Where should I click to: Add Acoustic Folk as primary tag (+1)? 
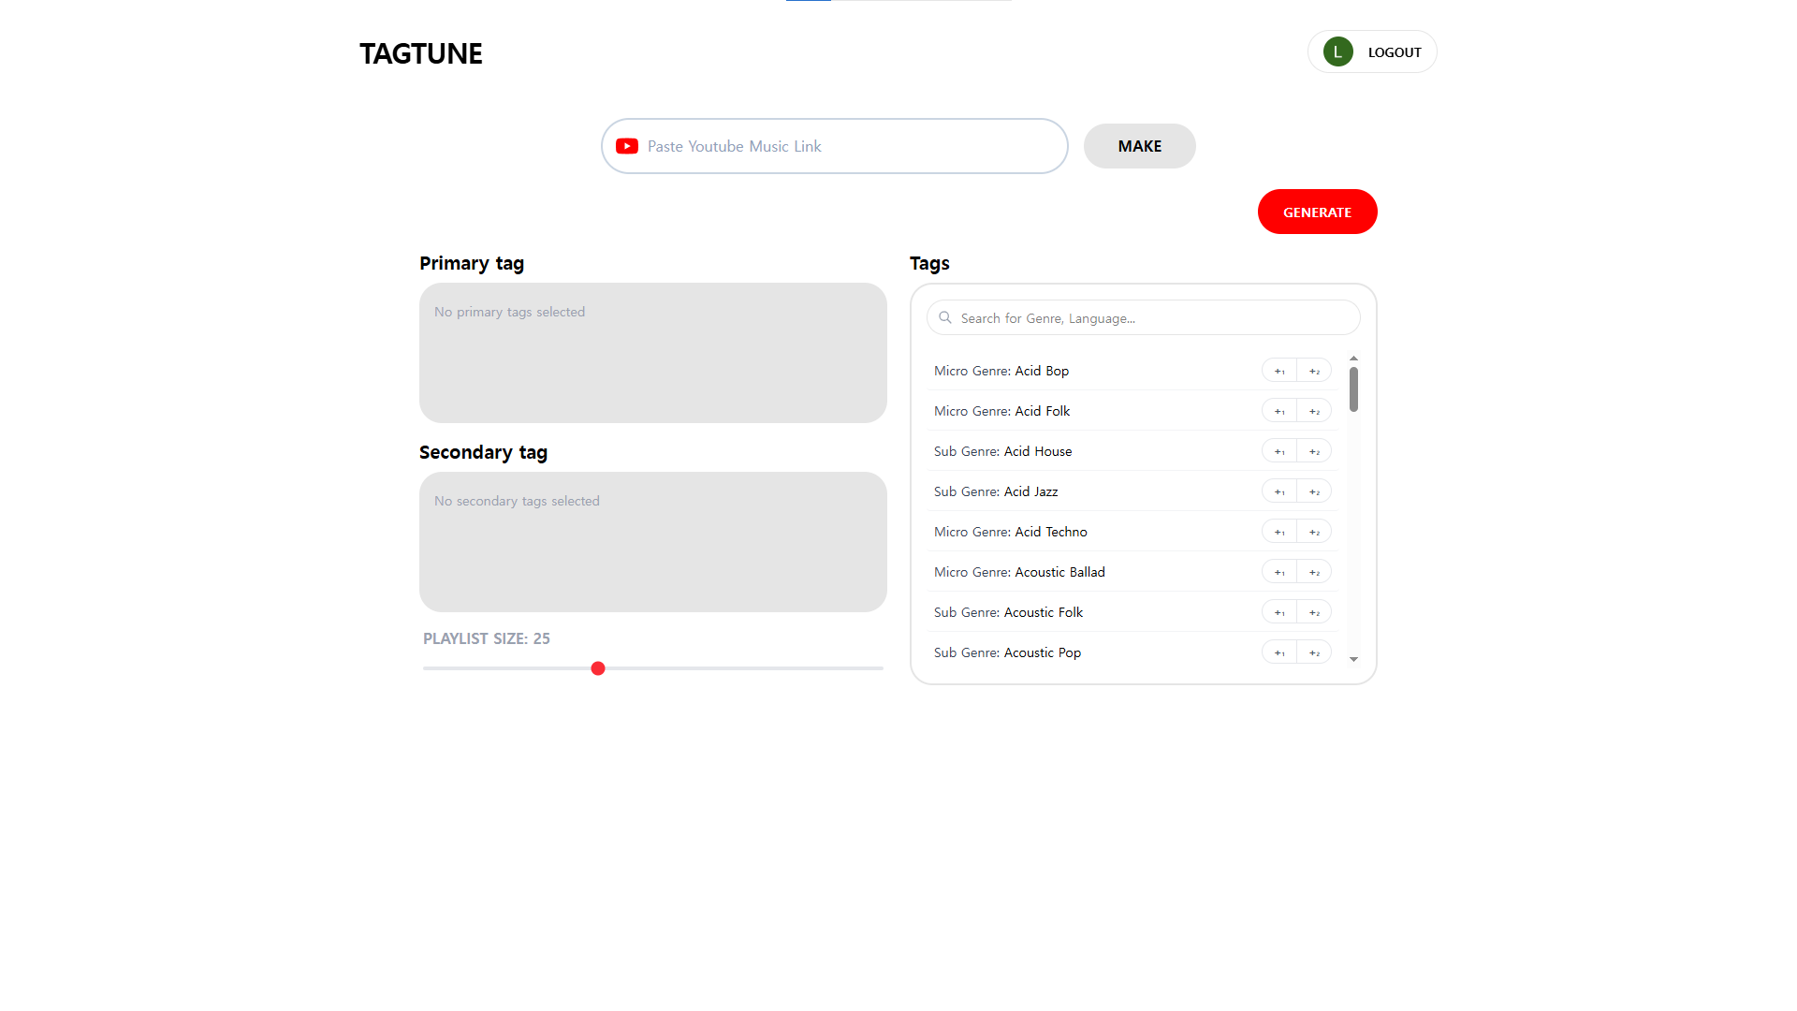pyautogui.click(x=1279, y=612)
